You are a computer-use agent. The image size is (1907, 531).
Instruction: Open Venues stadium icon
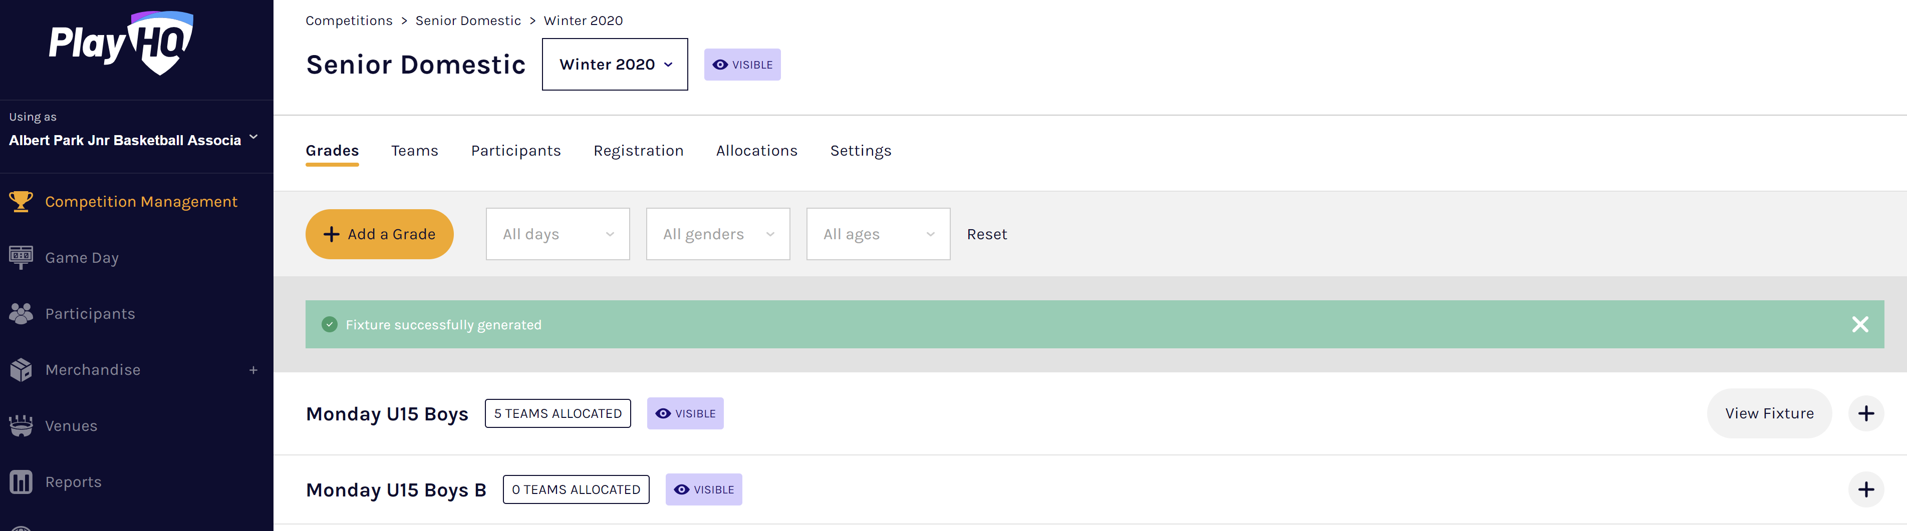(x=21, y=426)
